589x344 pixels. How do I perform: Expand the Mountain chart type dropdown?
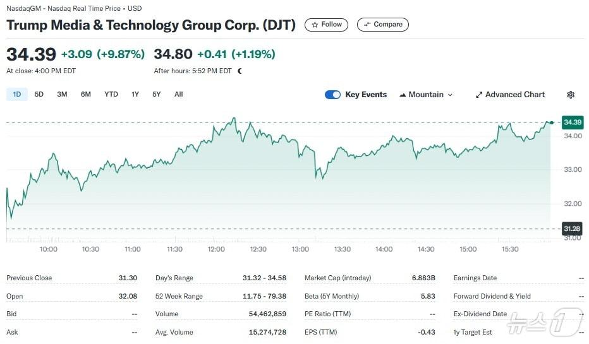click(427, 95)
